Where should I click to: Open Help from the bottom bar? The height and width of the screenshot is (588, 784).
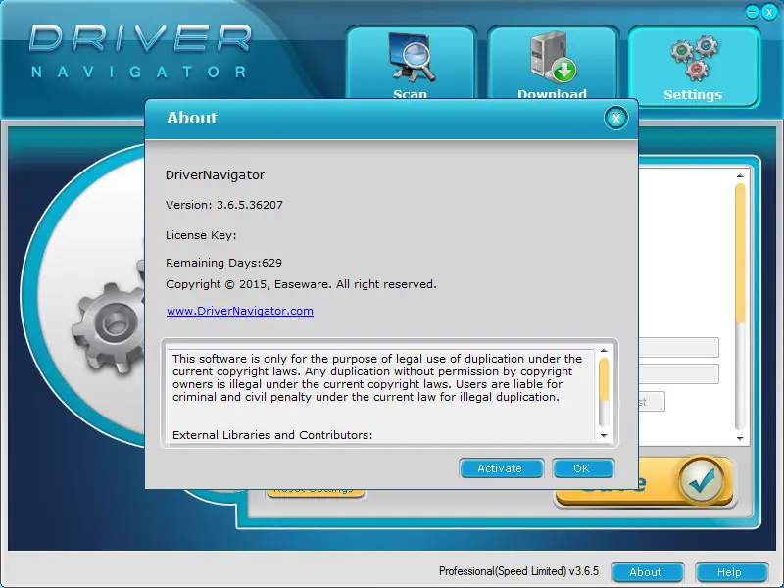[x=731, y=572]
